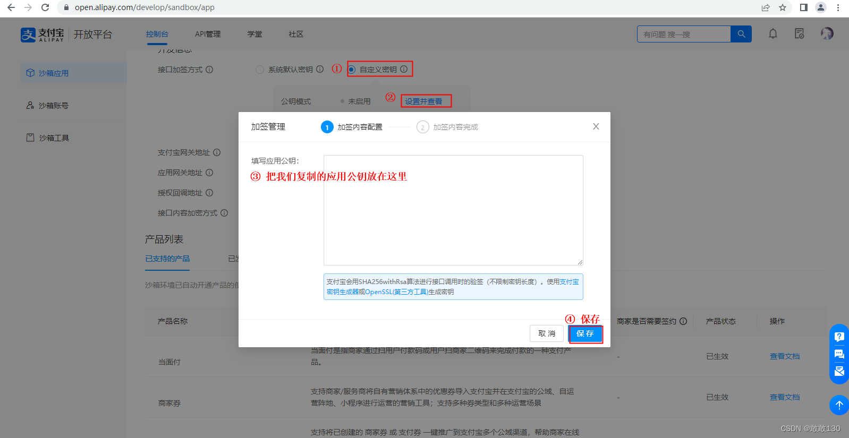Close the 加签管理 dialog with X
Screen dimensions: 849x438
pyautogui.click(x=596, y=126)
